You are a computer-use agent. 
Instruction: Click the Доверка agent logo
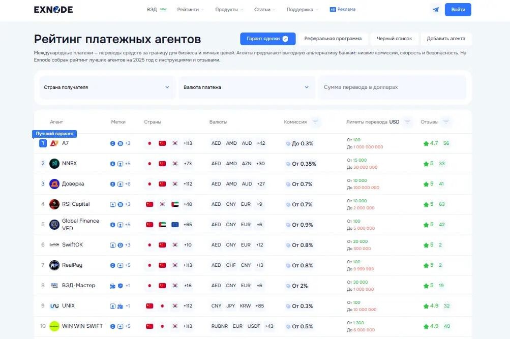coord(54,184)
